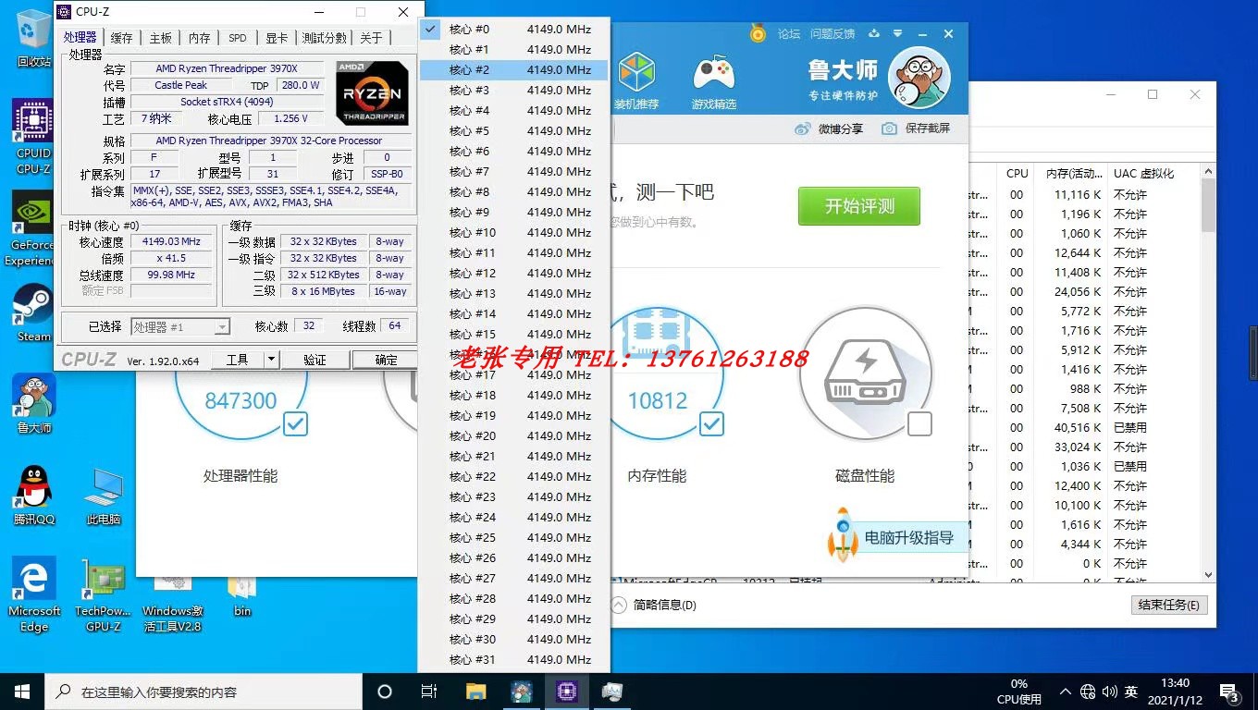Collapse Task Manager with 简略信息 toggle
1258x710 pixels.
[x=654, y=605]
